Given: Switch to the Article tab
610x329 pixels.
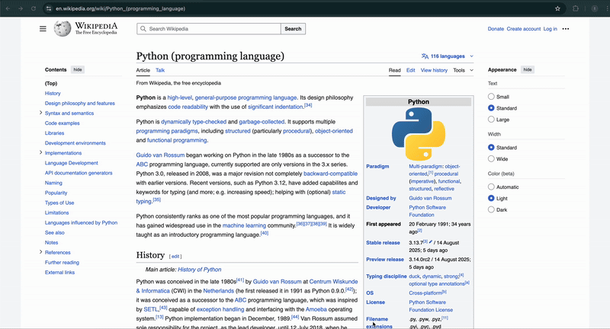Looking at the screenshot, I should [143, 70].
